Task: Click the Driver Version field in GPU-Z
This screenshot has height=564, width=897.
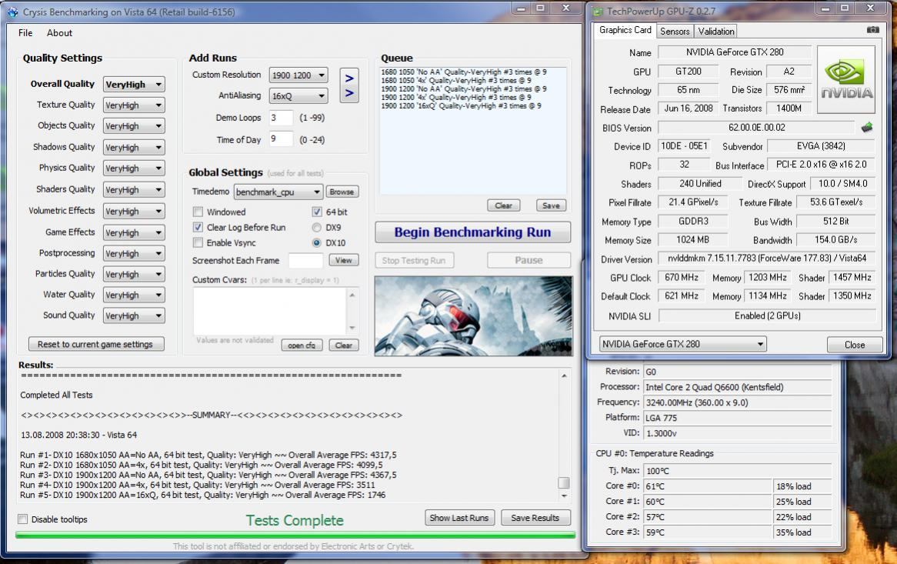Action: 767,259
